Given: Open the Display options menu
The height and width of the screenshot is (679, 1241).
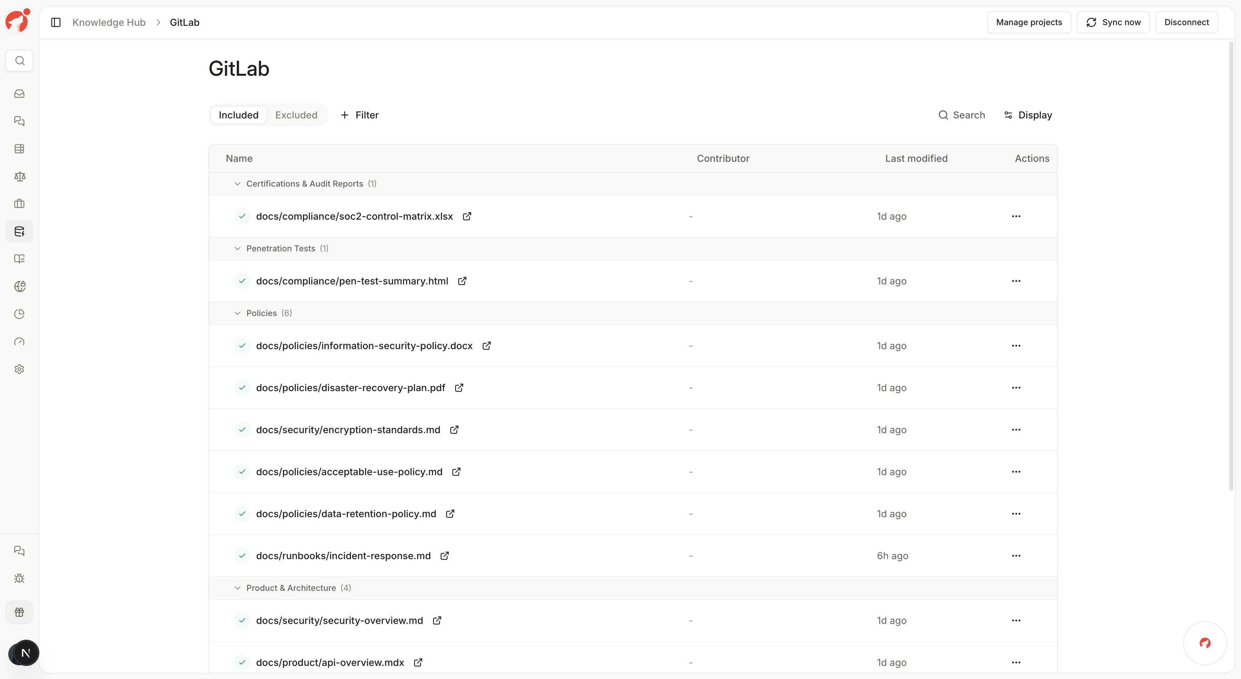Looking at the screenshot, I should coord(1028,115).
